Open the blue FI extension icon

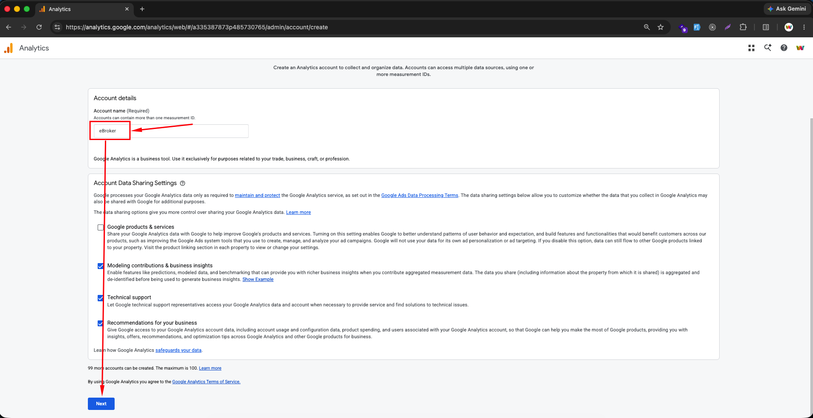(697, 27)
